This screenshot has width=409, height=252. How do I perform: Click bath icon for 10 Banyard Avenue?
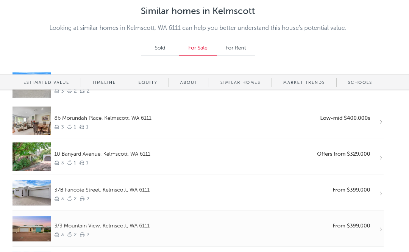[69, 163]
